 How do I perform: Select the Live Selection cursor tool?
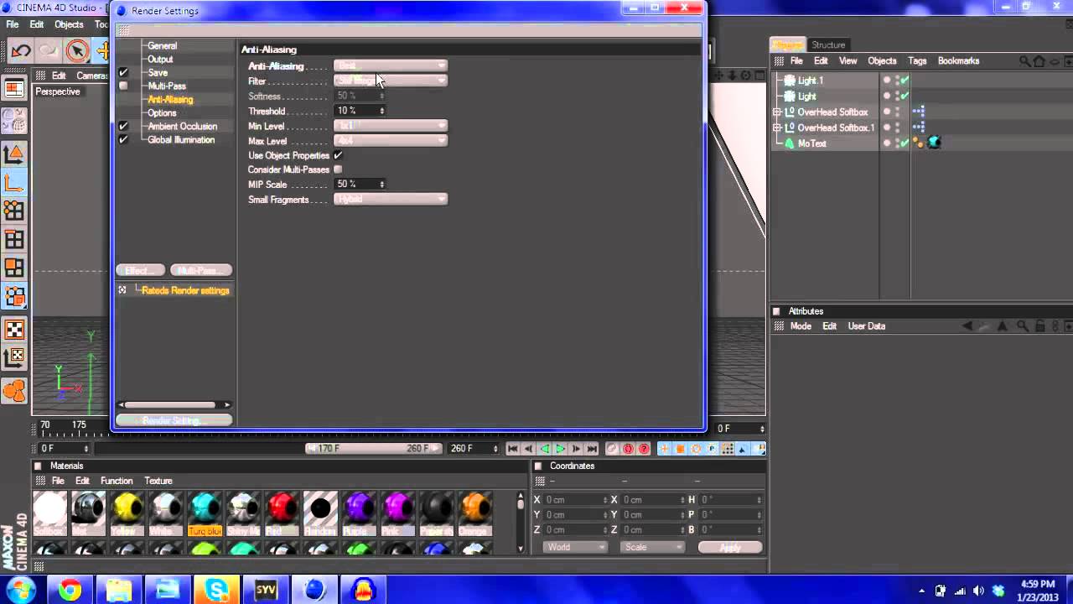(x=77, y=50)
